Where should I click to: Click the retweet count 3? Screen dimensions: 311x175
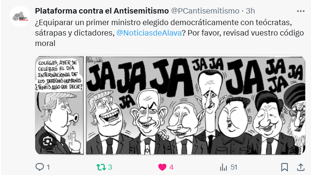[x=110, y=167]
